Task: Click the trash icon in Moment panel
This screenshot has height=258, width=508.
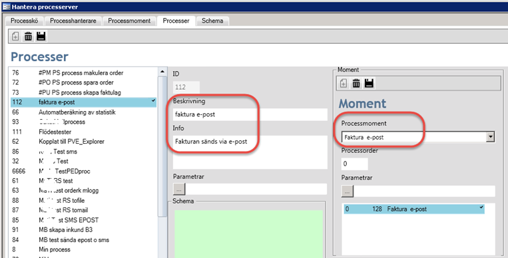Action: pyautogui.click(x=356, y=84)
